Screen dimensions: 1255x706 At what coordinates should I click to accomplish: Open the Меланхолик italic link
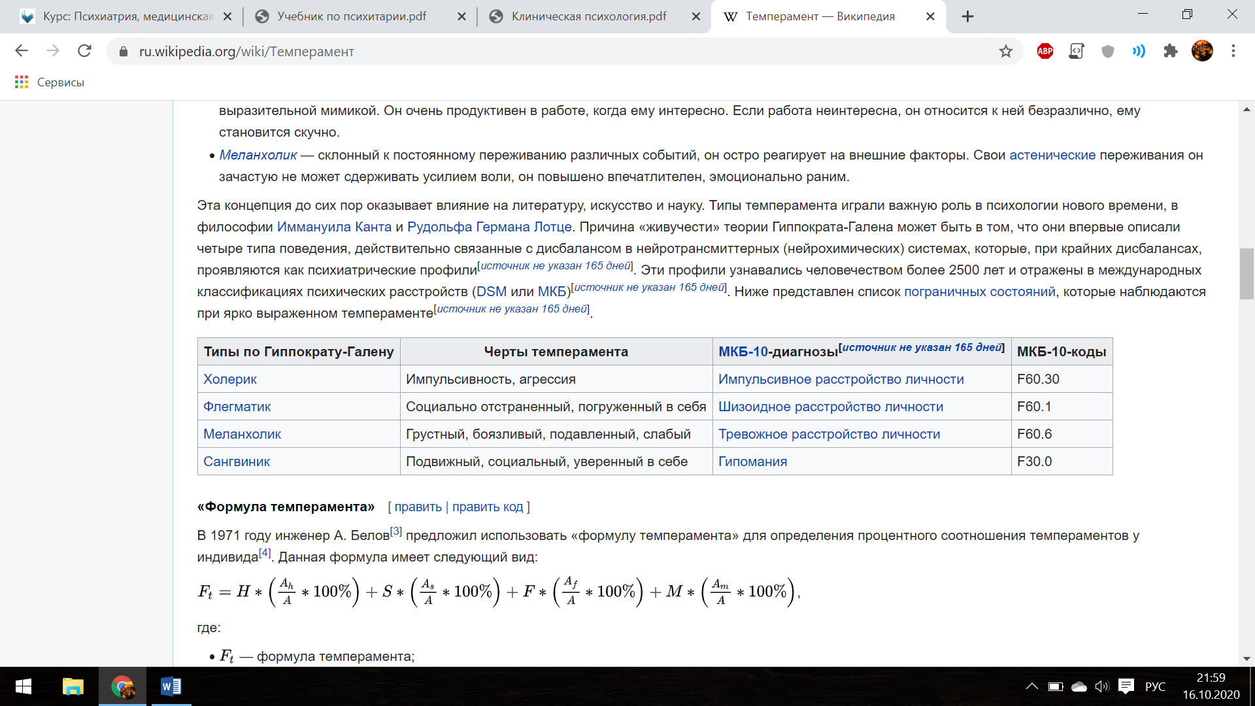(258, 155)
